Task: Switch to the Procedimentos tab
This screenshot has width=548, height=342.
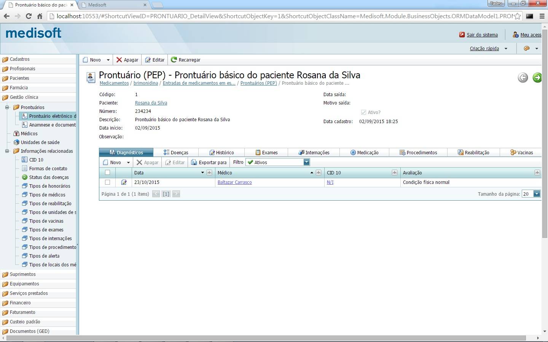Action: (x=418, y=152)
